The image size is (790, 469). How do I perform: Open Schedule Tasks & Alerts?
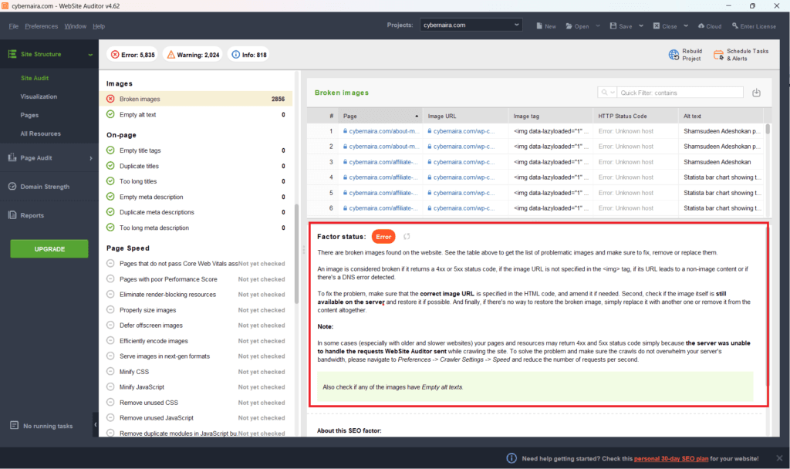coord(741,55)
